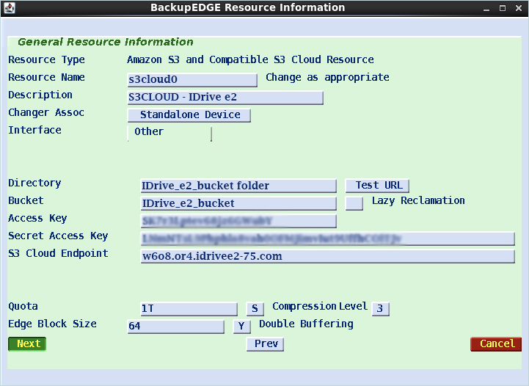Close the BackupEDGE Resource Information window

[519, 8]
